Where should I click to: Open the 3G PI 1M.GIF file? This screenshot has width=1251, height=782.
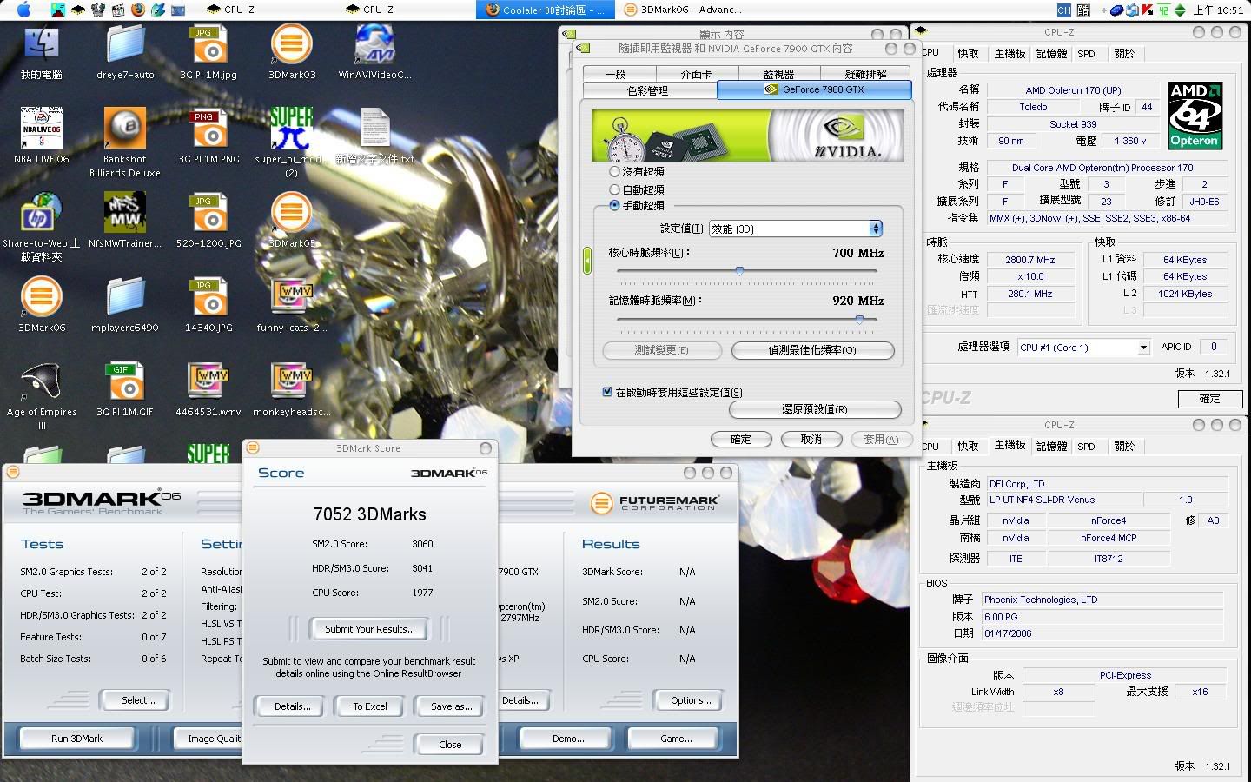125,389
